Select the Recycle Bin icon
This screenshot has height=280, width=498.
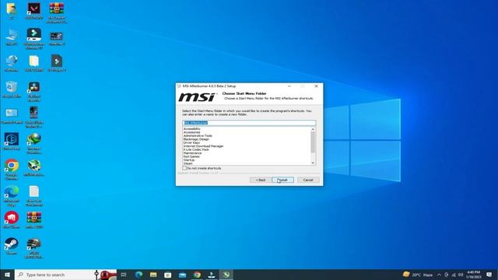(x=12, y=89)
